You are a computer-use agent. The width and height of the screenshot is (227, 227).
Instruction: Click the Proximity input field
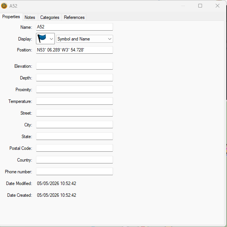point(75,89)
